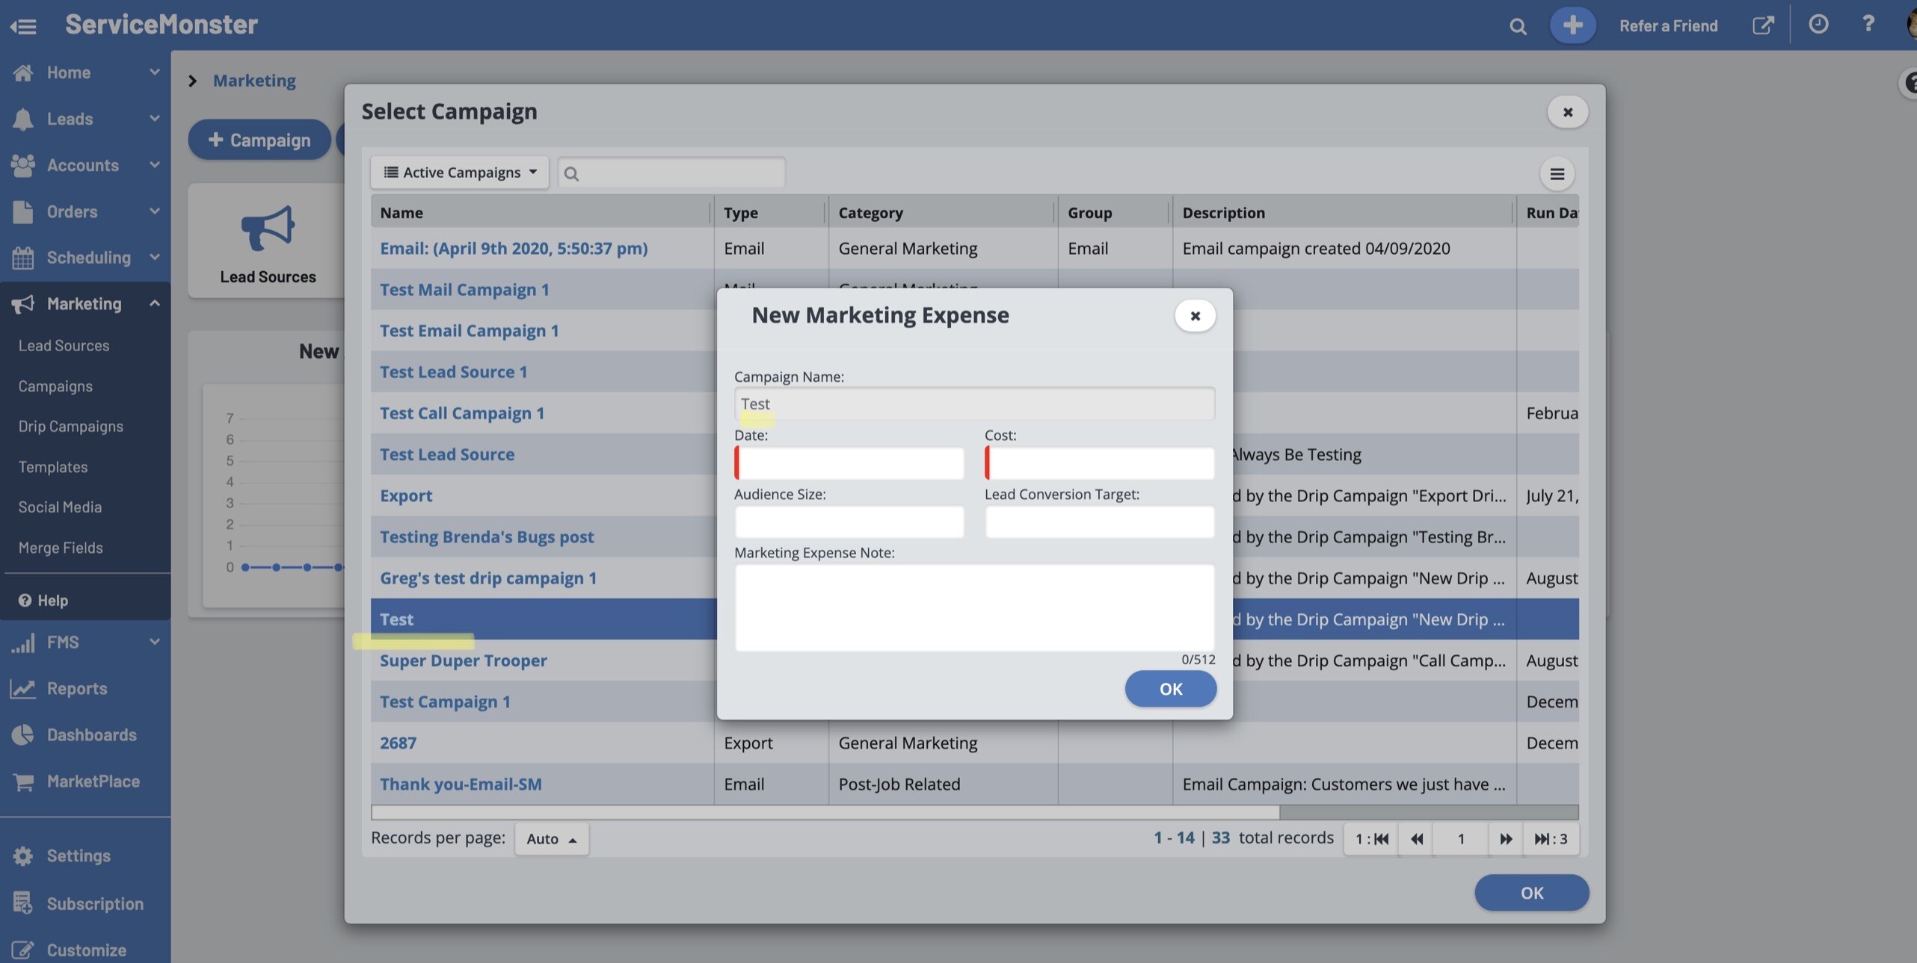Open Drip Campaigns in the sidebar
Viewport: 1917px width, 963px height.
click(70, 427)
